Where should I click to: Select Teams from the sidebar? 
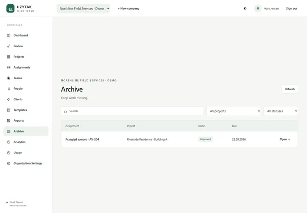[x=26, y=78]
